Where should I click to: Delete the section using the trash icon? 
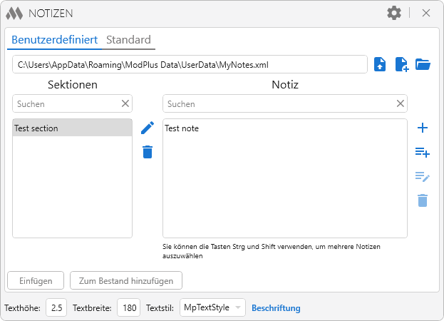pos(148,152)
